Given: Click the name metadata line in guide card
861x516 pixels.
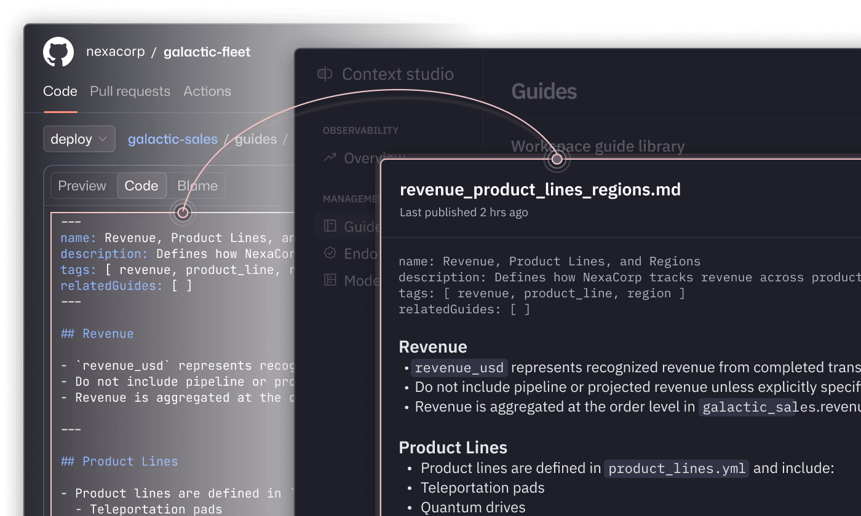Looking at the screenshot, I should tap(550, 261).
